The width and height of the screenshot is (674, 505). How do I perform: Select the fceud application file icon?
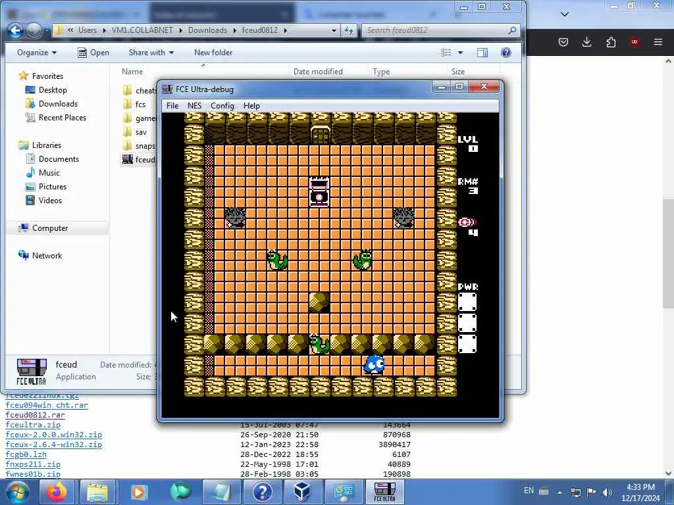[x=128, y=160]
